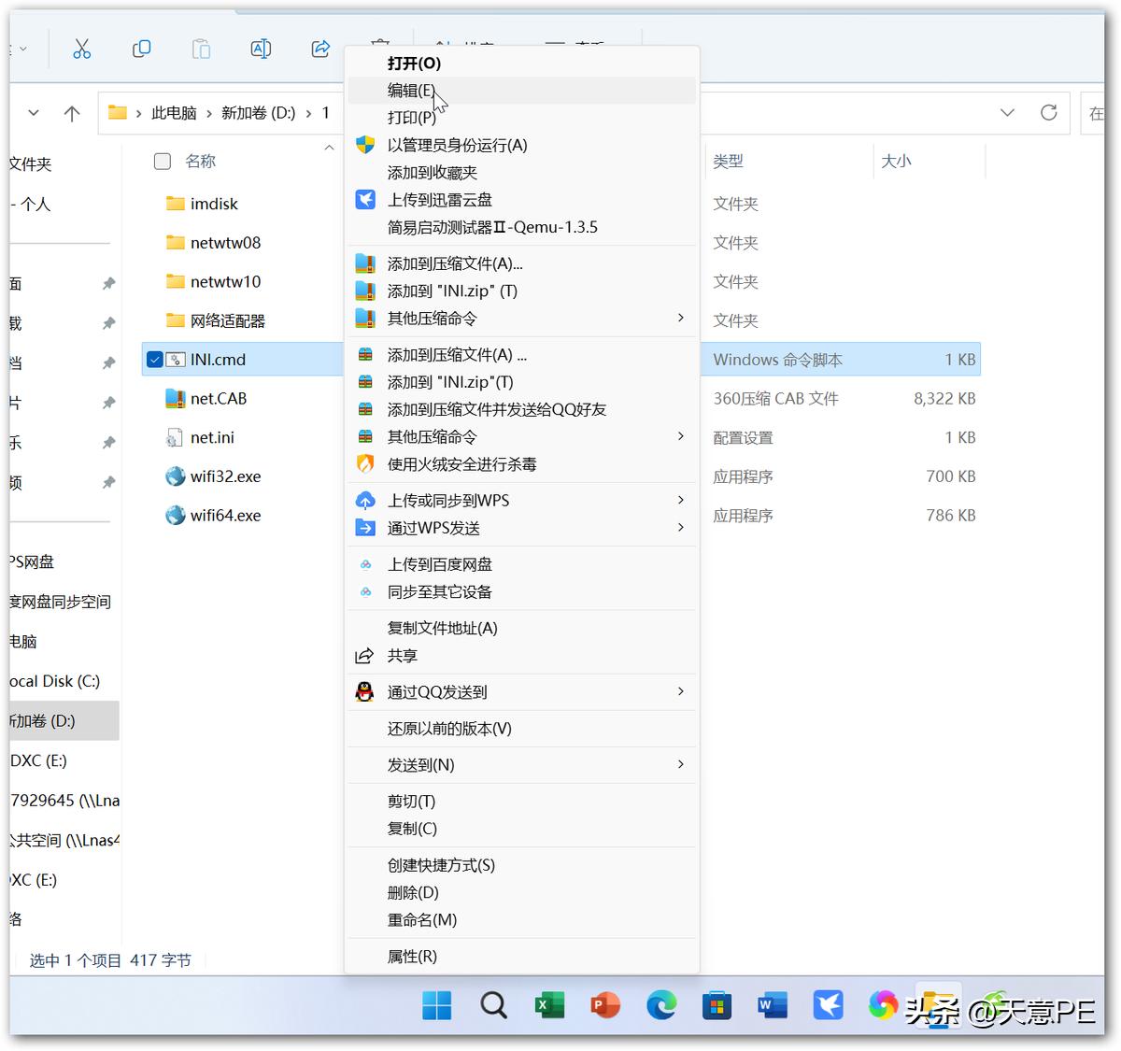Open the address bar dropdown chevron
The height and width of the screenshot is (1051, 1121).
1007,112
